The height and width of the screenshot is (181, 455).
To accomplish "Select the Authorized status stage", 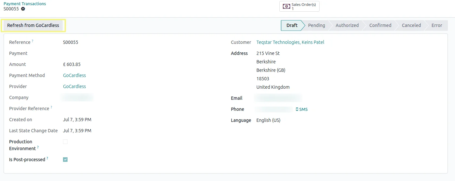I will (x=347, y=25).
